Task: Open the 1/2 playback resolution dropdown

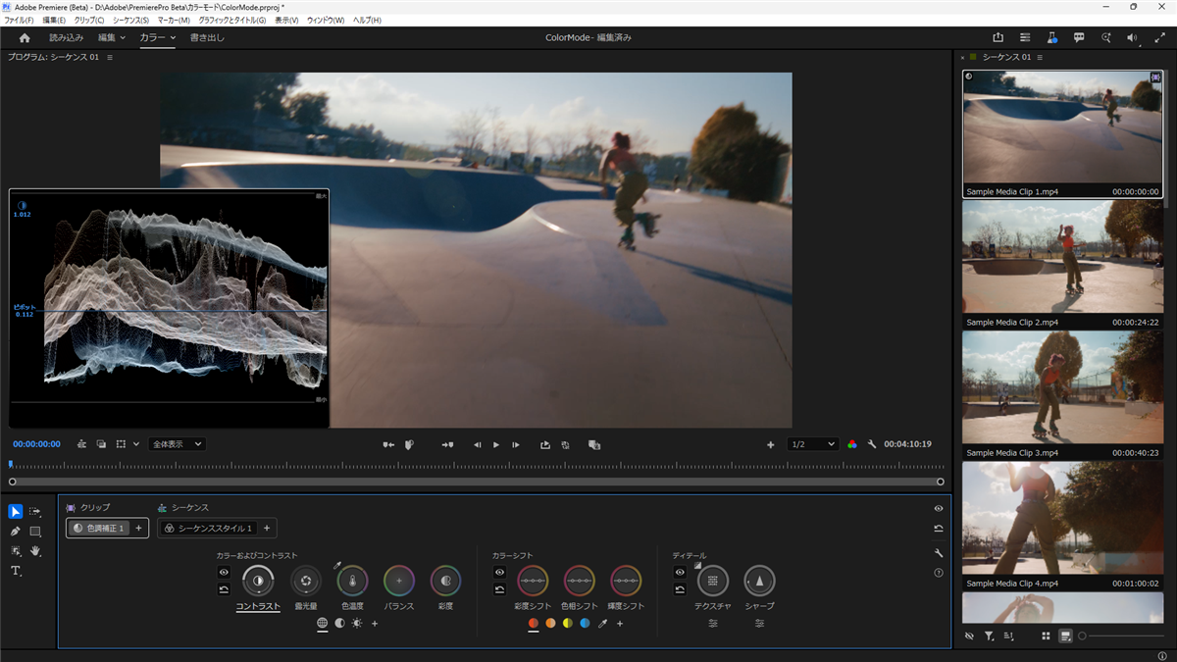Action: pos(813,444)
